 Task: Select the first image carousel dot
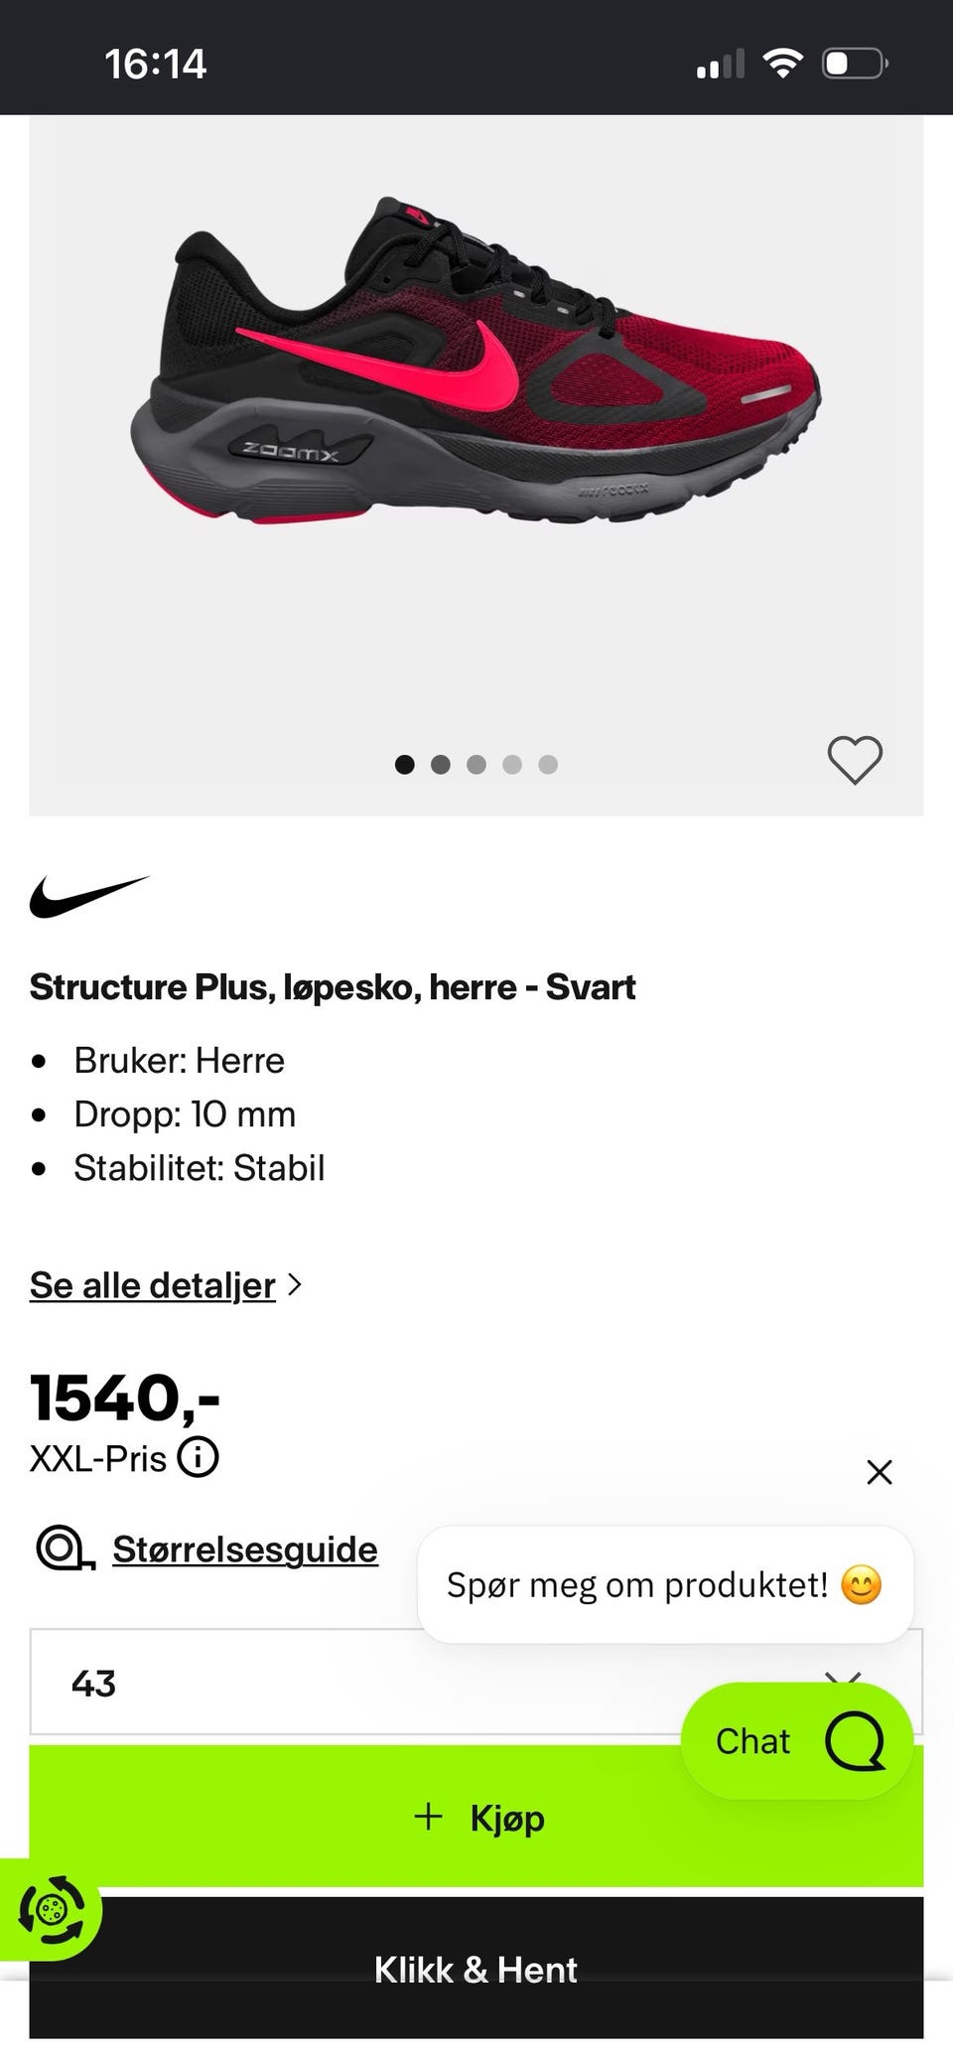pos(405,764)
